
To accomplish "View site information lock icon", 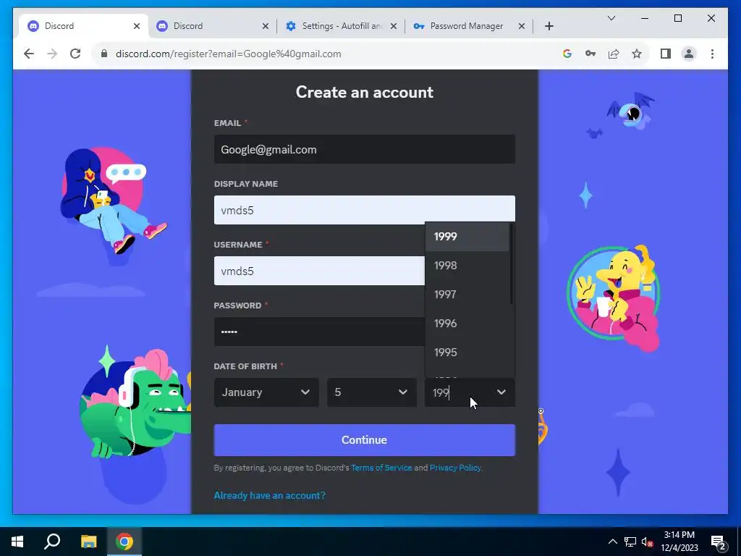I will pyautogui.click(x=104, y=54).
